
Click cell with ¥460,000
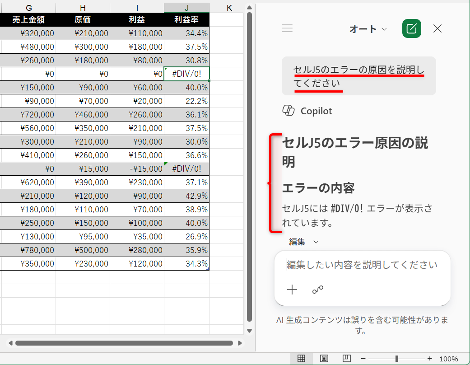pyautogui.click(x=83, y=115)
